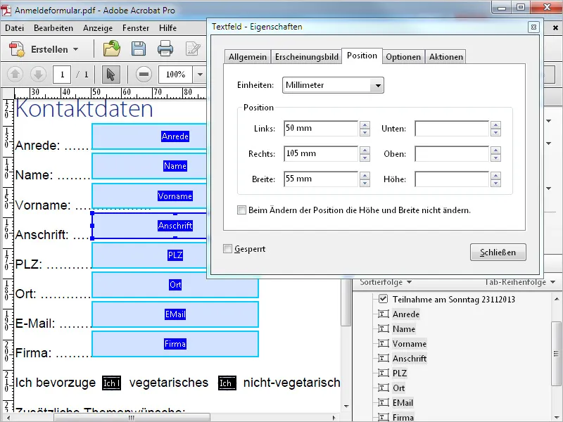Switch to the Aktionen tab
This screenshot has height=422, width=563.
(x=445, y=57)
